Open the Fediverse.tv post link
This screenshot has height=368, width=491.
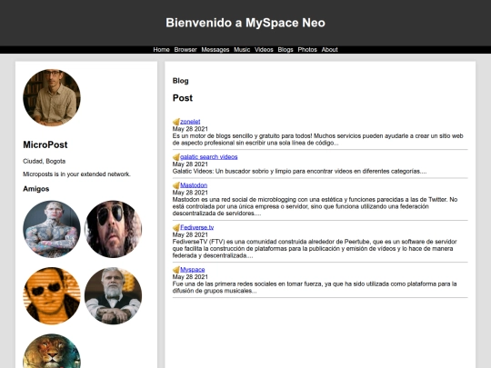point(197,227)
